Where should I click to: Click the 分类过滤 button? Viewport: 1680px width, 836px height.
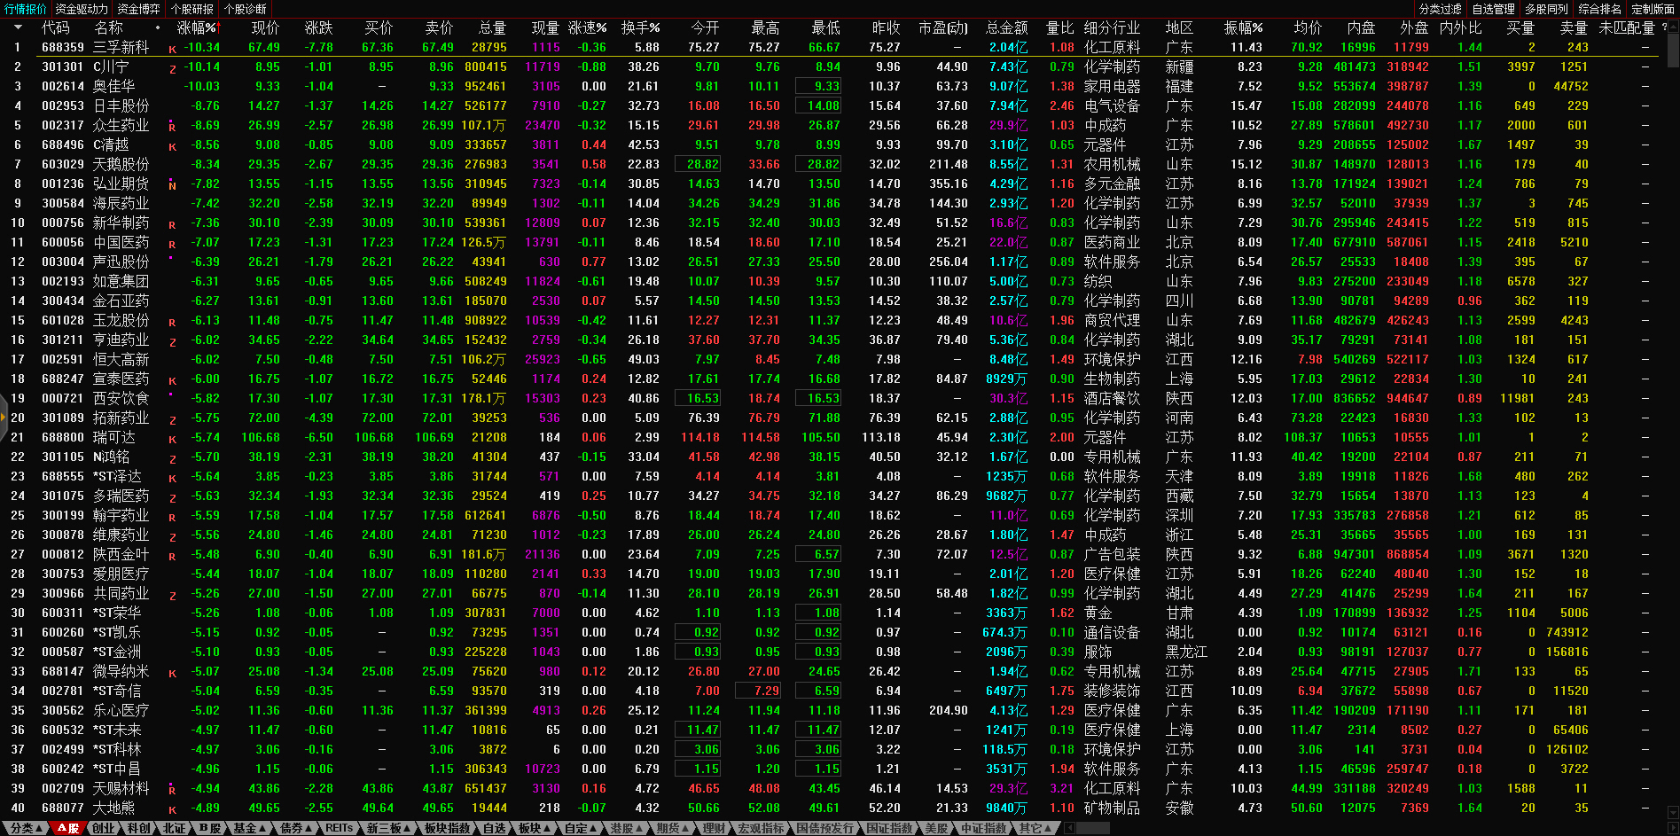click(x=1440, y=9)
